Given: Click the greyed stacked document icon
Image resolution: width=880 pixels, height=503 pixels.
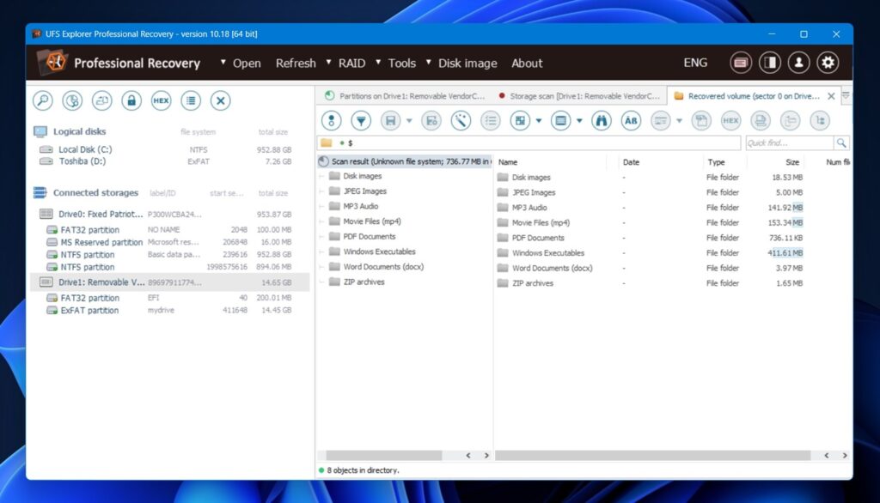Looking at the screenshot, I should pyautogui.click(x=761, y=120).
